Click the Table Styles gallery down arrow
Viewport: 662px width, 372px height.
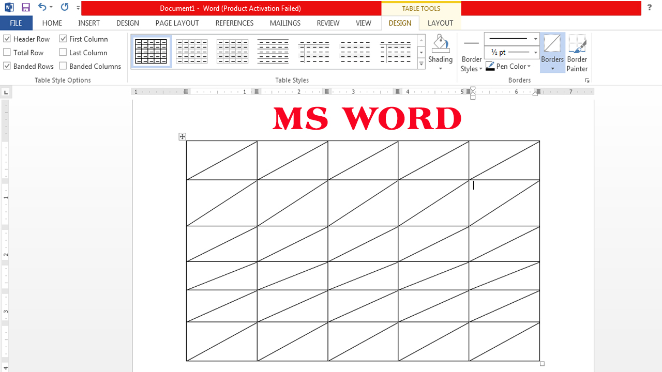coord(422,52)
